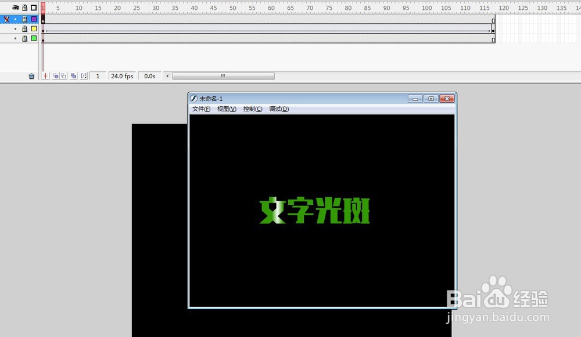Click the 24.0 fps frame rate field
The width and height of the screenshot is (581, 337).
click(122, 76)
